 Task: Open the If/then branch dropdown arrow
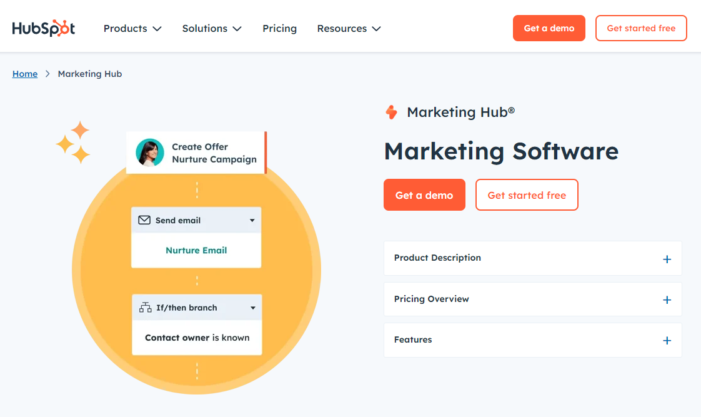pos(252,308)
